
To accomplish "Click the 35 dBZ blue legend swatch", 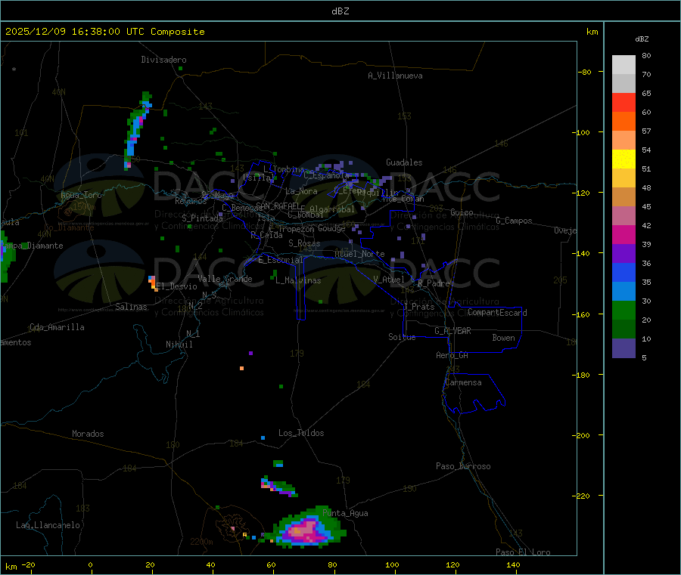I will click(x=623, y=272).
